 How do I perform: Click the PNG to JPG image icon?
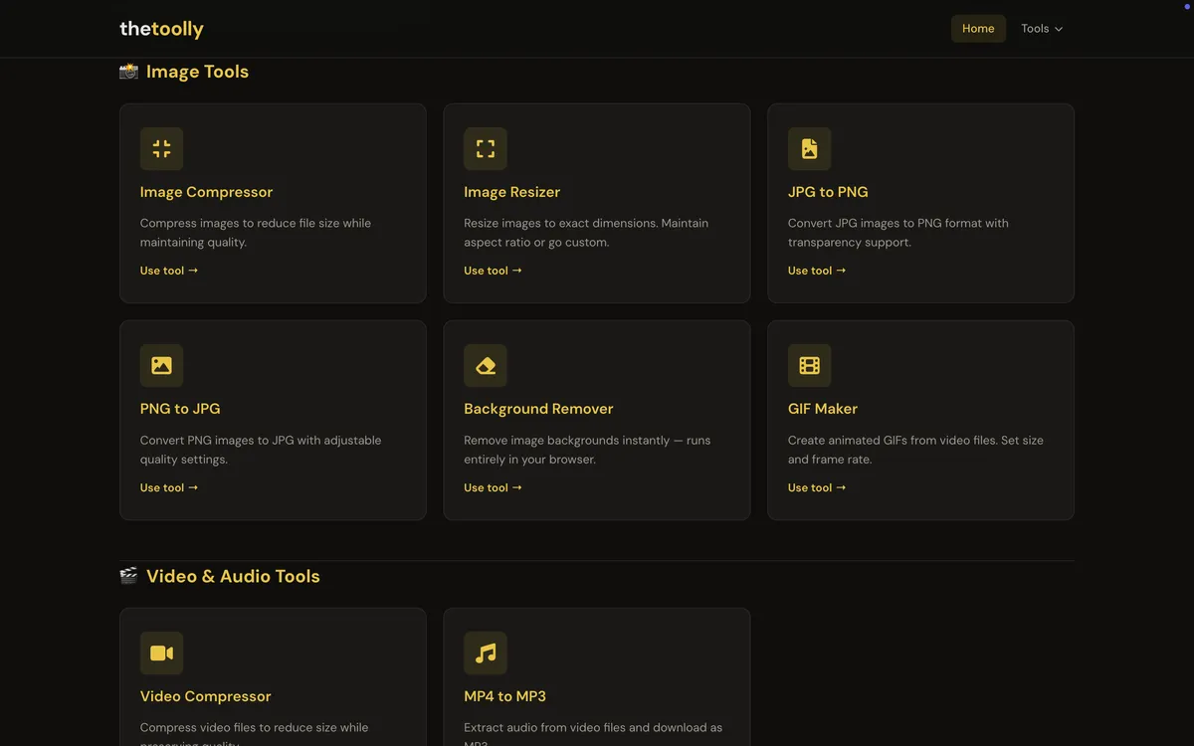161,365
